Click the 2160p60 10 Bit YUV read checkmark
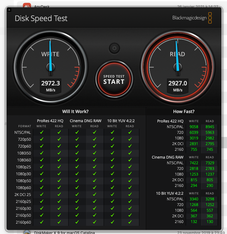227x234 pixels. tap(130, 222)
